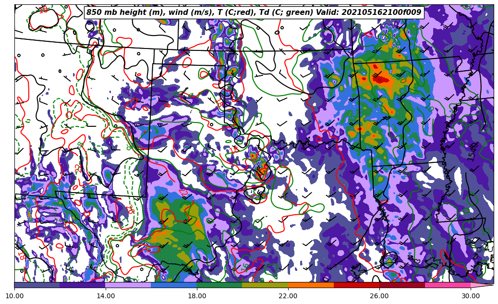Select the dark maroon 26–28 colorbar segment
Image resolution: width=498 pixels, height=304 pixels.
tap(402, 285)
